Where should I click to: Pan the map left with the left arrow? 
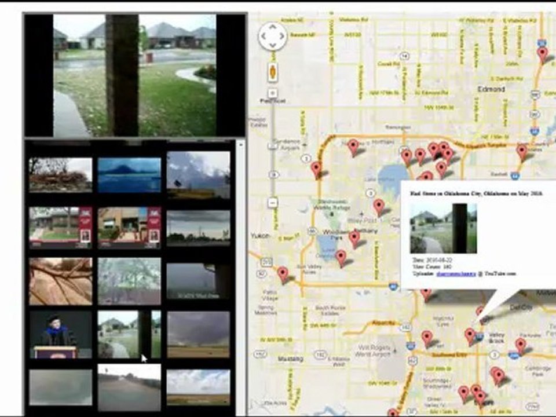[x=263, y=36]
